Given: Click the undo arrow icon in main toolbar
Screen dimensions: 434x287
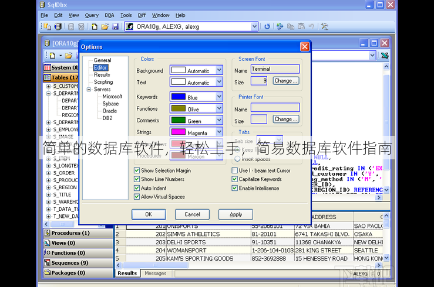Looking at the screenshot, I should click(311, 26).
